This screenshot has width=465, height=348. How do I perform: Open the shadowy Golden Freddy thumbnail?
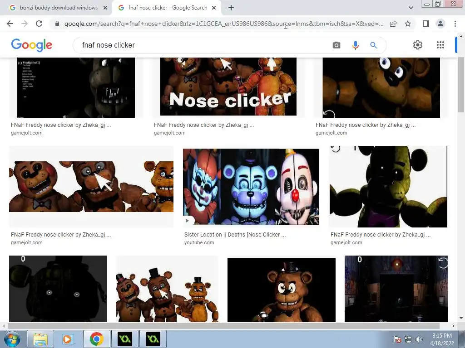[389, 186]
